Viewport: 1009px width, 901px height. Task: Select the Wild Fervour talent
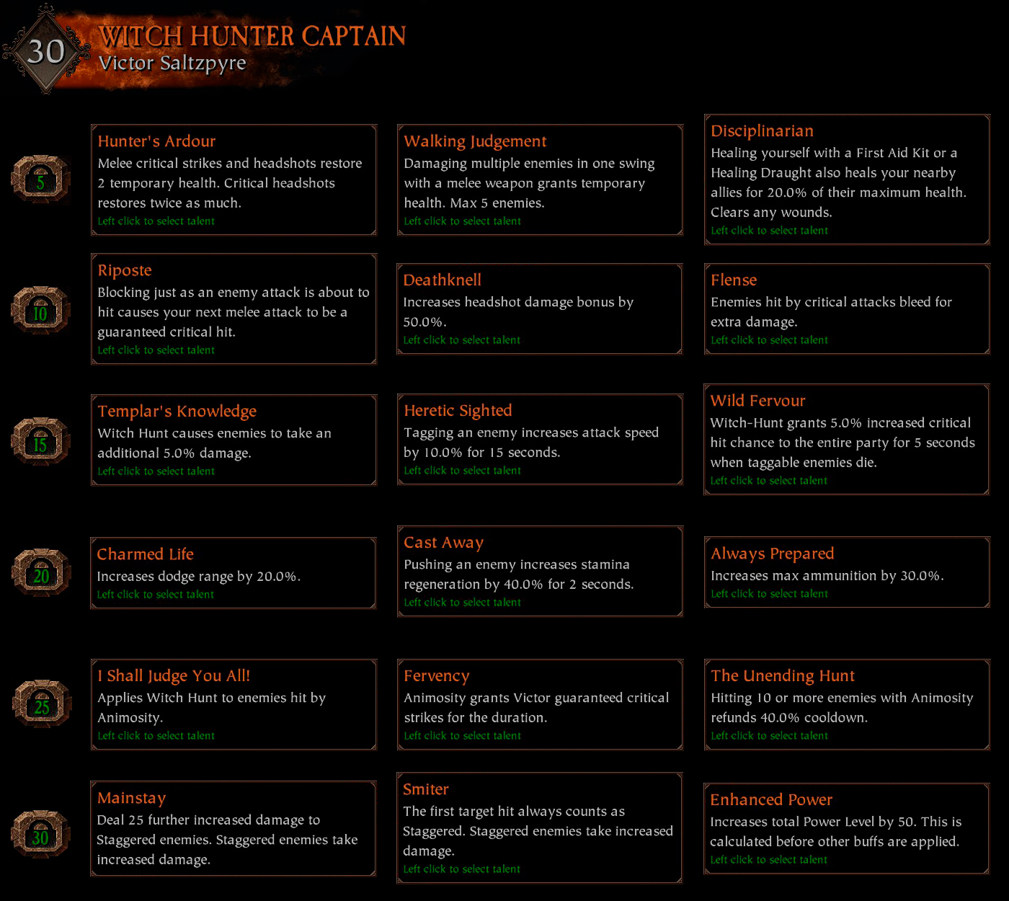point(846,439)
